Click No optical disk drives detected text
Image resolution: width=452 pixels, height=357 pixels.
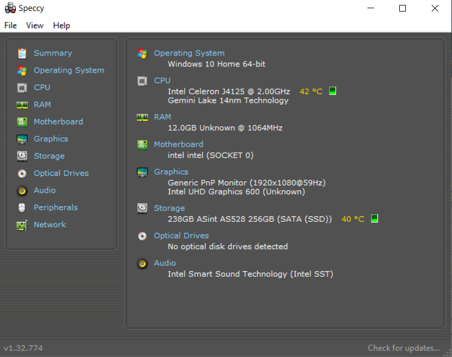tap(228, 247)
